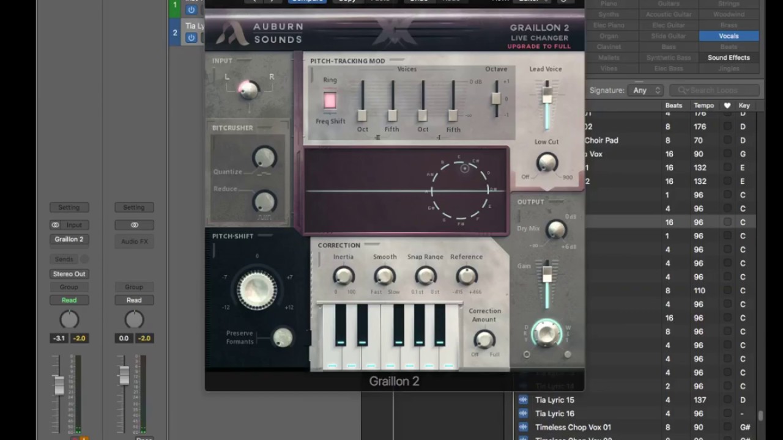Click the loop list scrollbar thumb
The width and height of the screenshot is (783, 440).
pos(761,416)
